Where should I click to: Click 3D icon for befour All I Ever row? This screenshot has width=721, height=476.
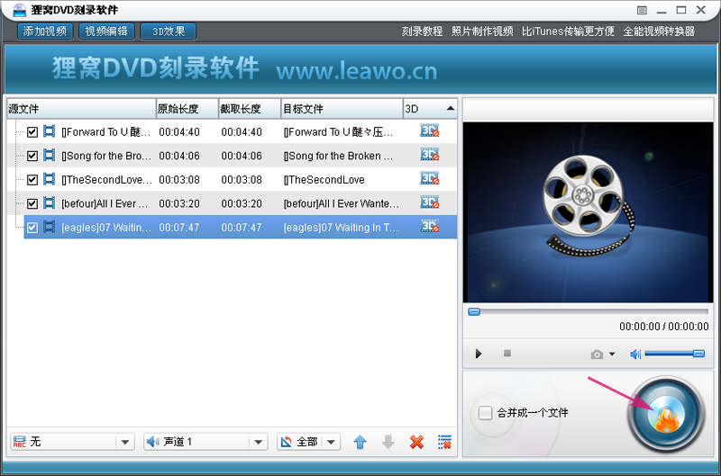pyautogui.click(x=430, y=202)
